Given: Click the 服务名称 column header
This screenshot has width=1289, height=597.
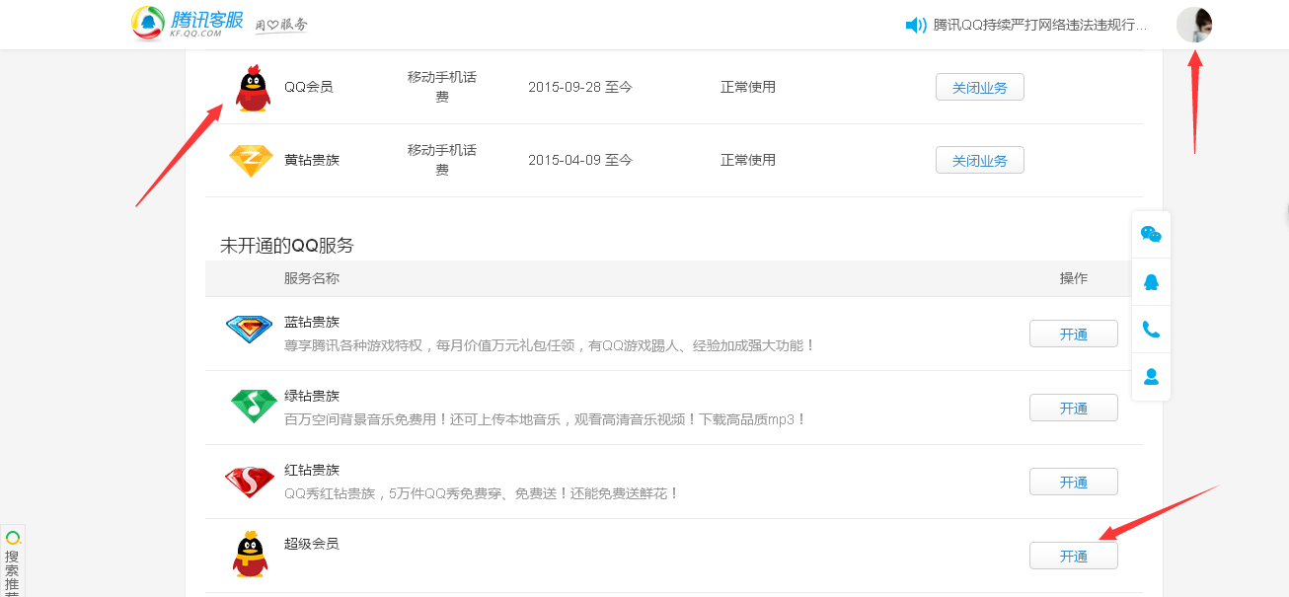Looking at the screenshot, I should tap(312, 278).
